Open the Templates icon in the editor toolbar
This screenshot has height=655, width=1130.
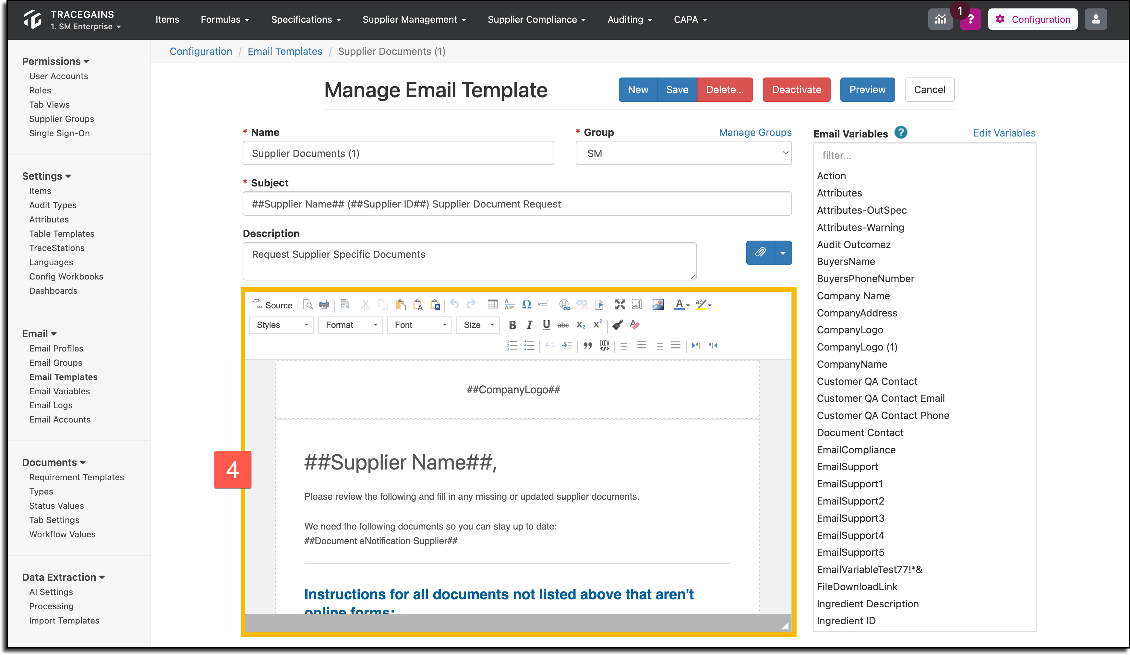344,305
